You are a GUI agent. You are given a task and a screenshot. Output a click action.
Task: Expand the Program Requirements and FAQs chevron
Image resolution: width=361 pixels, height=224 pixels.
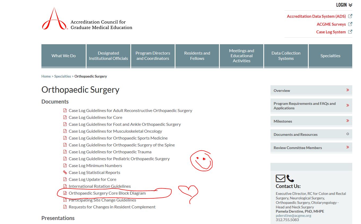[347, 105]
